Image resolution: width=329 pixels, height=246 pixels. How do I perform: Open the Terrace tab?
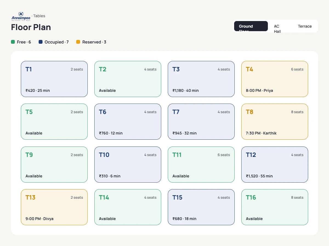(305, 26)
